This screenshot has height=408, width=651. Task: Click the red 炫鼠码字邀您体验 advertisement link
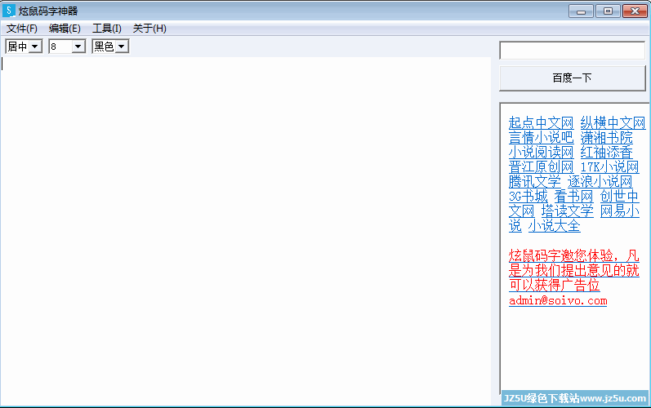pos(573,270)
